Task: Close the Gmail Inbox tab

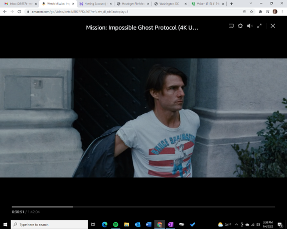Action: tap(36, 4)
